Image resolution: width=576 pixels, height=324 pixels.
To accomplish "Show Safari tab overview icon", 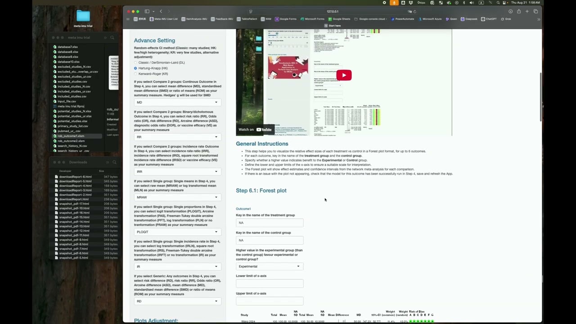I will pos(535,11).
